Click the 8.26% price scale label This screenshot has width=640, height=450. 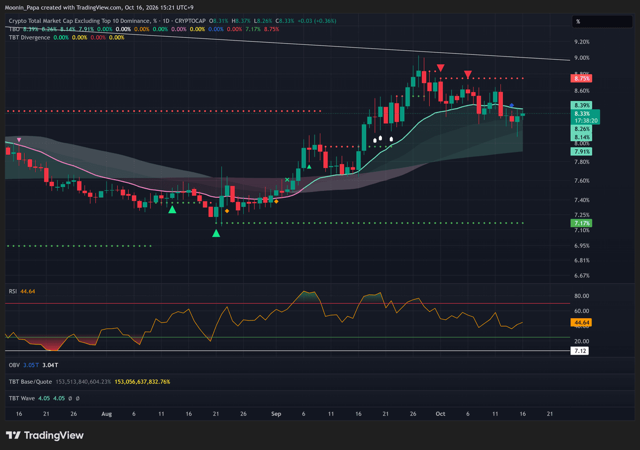(x=581, y=129)
